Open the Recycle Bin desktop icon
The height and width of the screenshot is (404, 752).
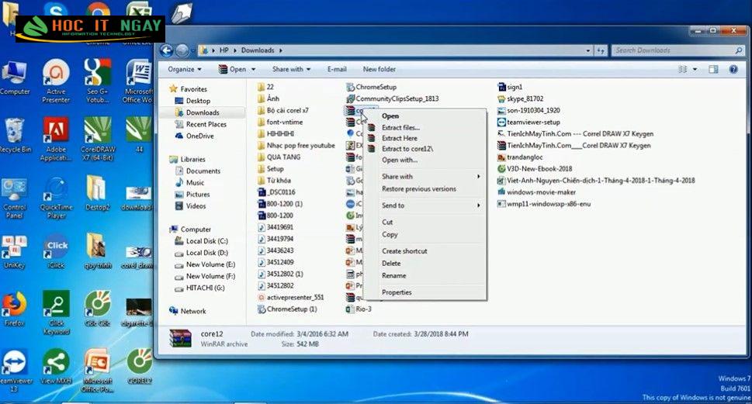(x=15, y=136)
